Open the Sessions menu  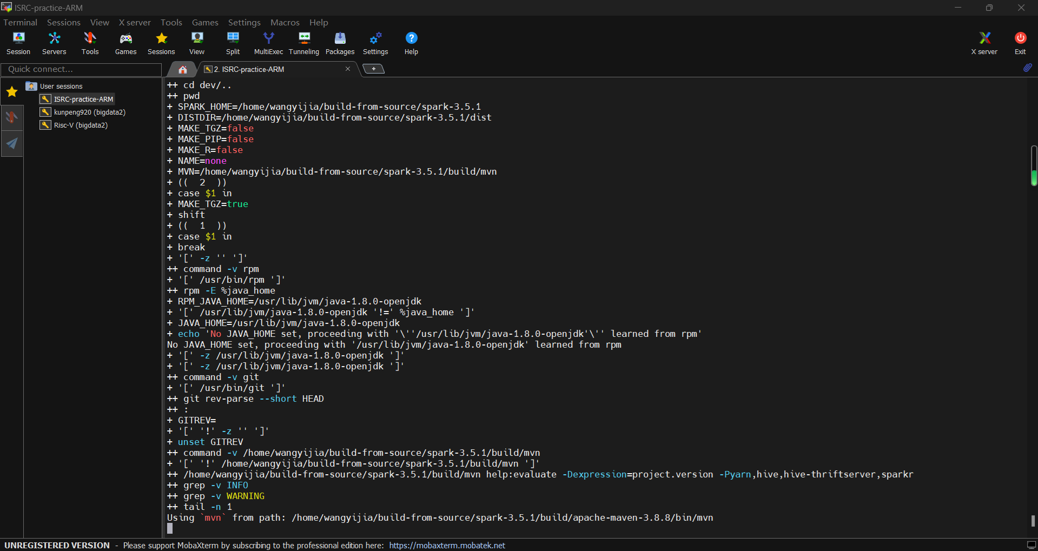[x=64, y=22]
